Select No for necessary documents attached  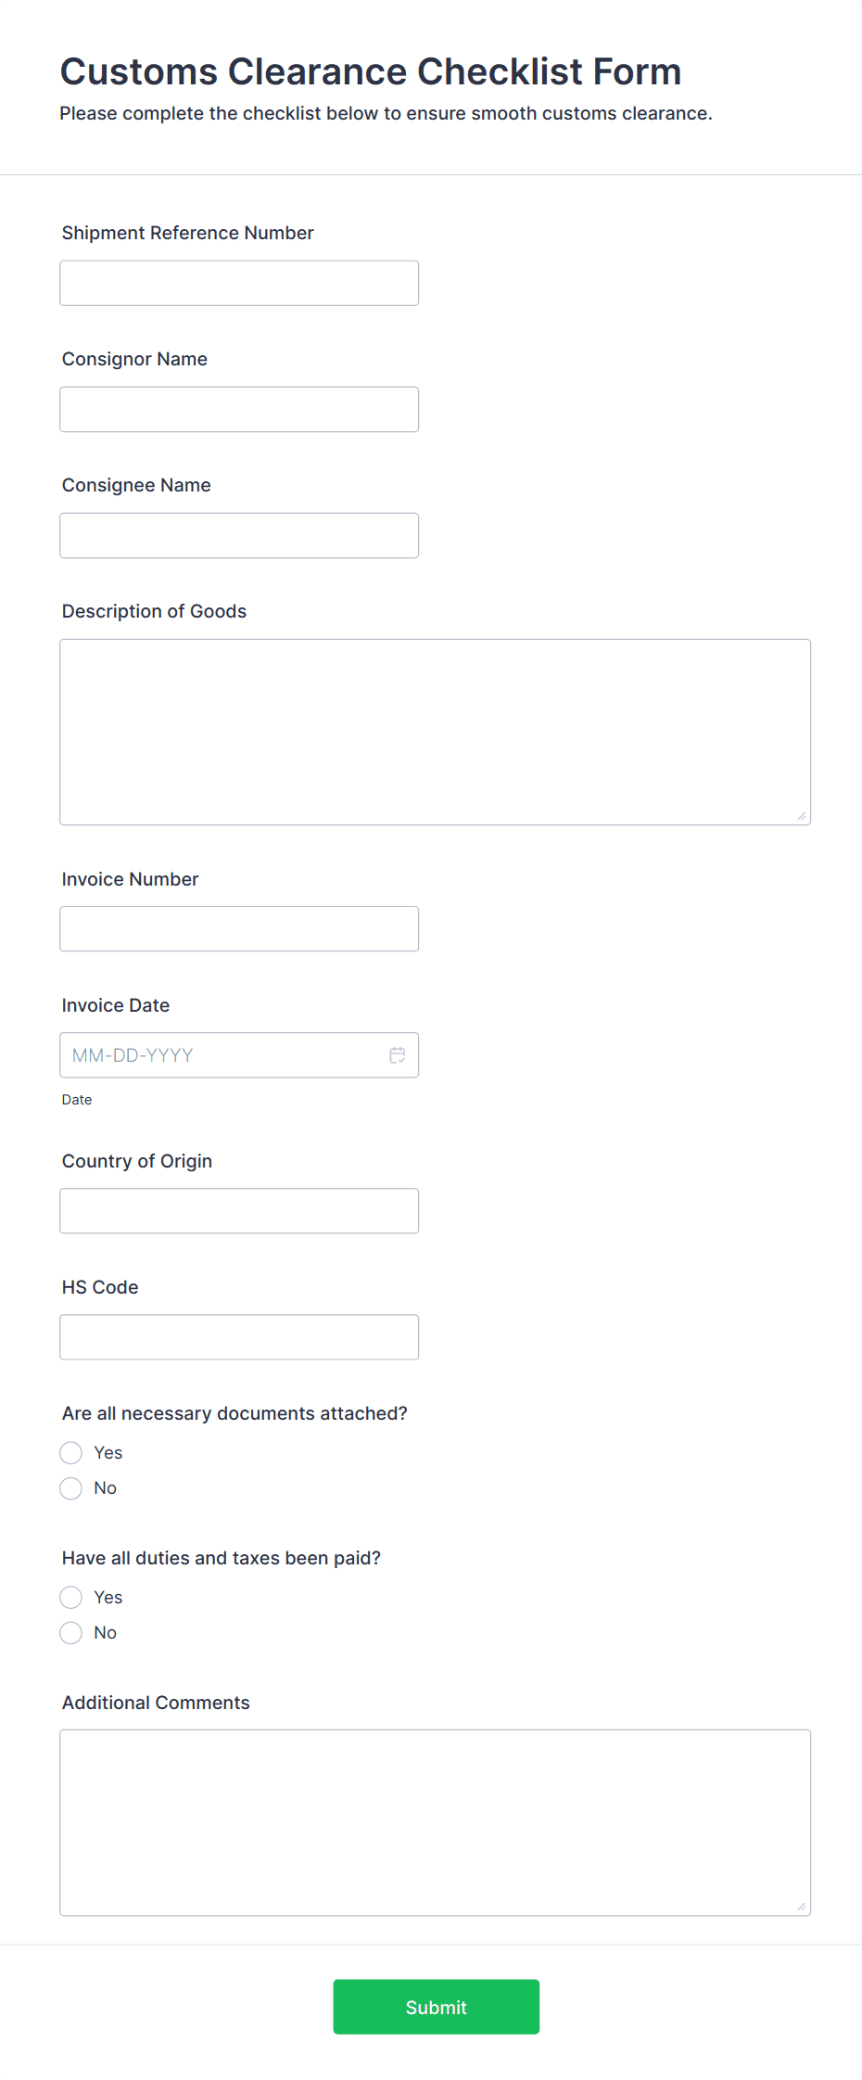click(x=71, y=1488)
